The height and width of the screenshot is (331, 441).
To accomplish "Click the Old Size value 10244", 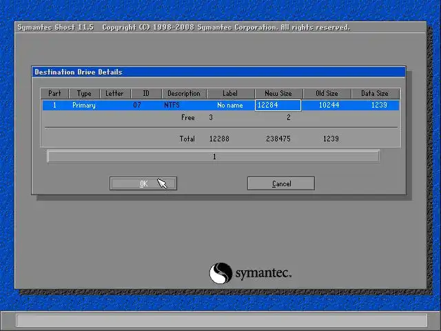I will (x=329, y=106).
